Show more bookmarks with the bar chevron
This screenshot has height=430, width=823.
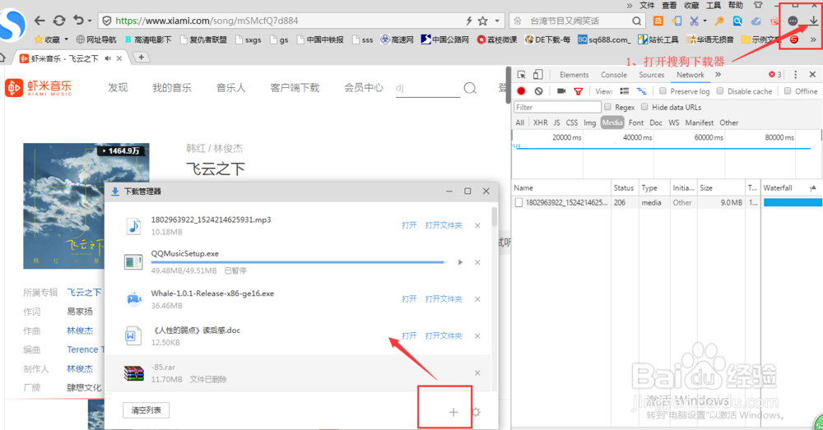click(813, 39)
